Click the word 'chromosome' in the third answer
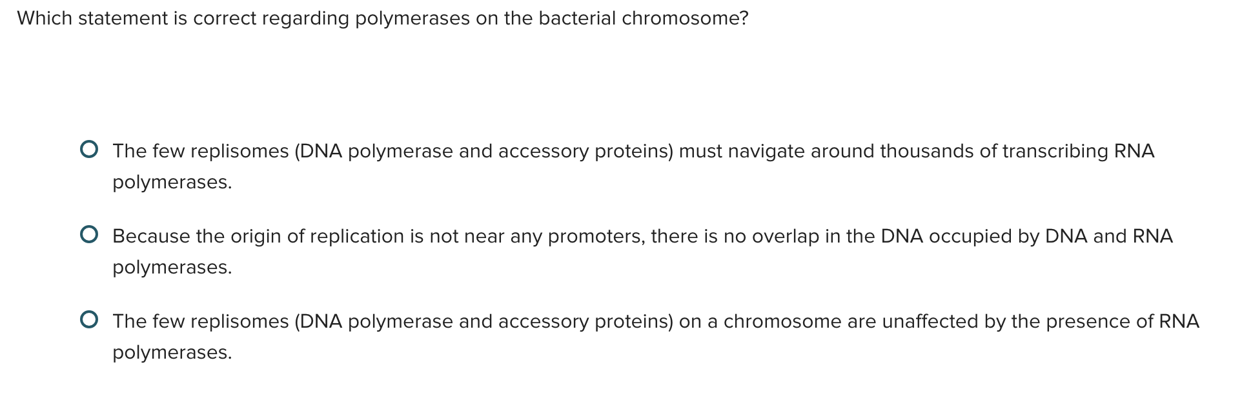This screenshot has height=418, width=1242. [782, 321]
